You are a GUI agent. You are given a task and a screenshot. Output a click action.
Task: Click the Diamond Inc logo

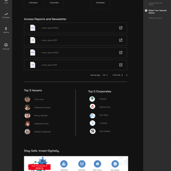pos(93,107)
